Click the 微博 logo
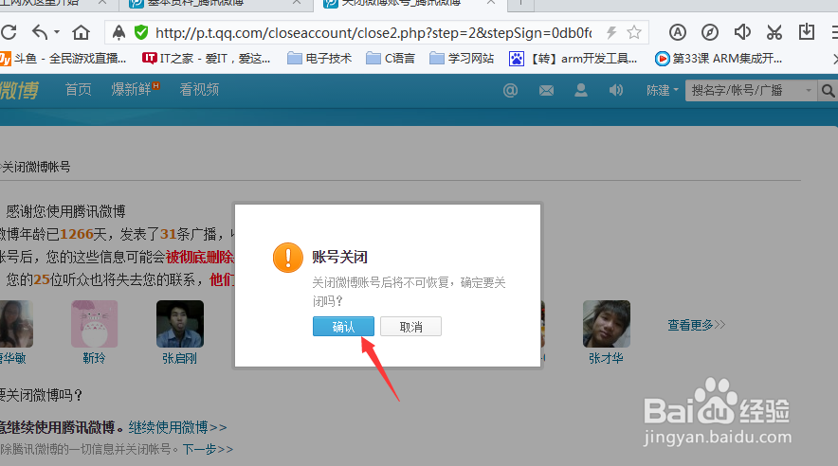838x466 pixels. point(19,90)
